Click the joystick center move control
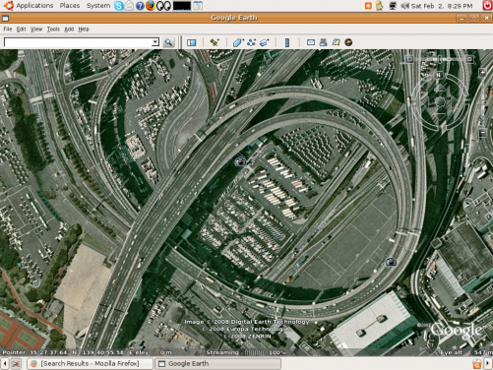Viewport: 493px width, 370px height. tap(440, 101)
